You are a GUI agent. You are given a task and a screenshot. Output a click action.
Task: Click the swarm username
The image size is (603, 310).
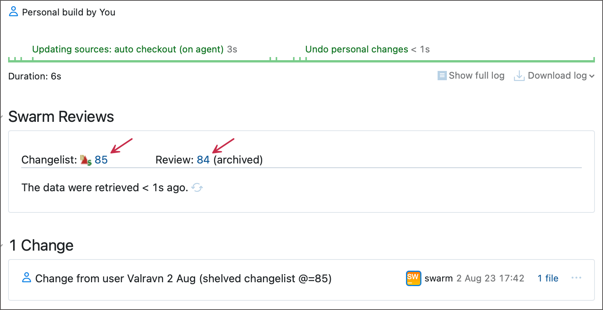(x=438, y=278)
